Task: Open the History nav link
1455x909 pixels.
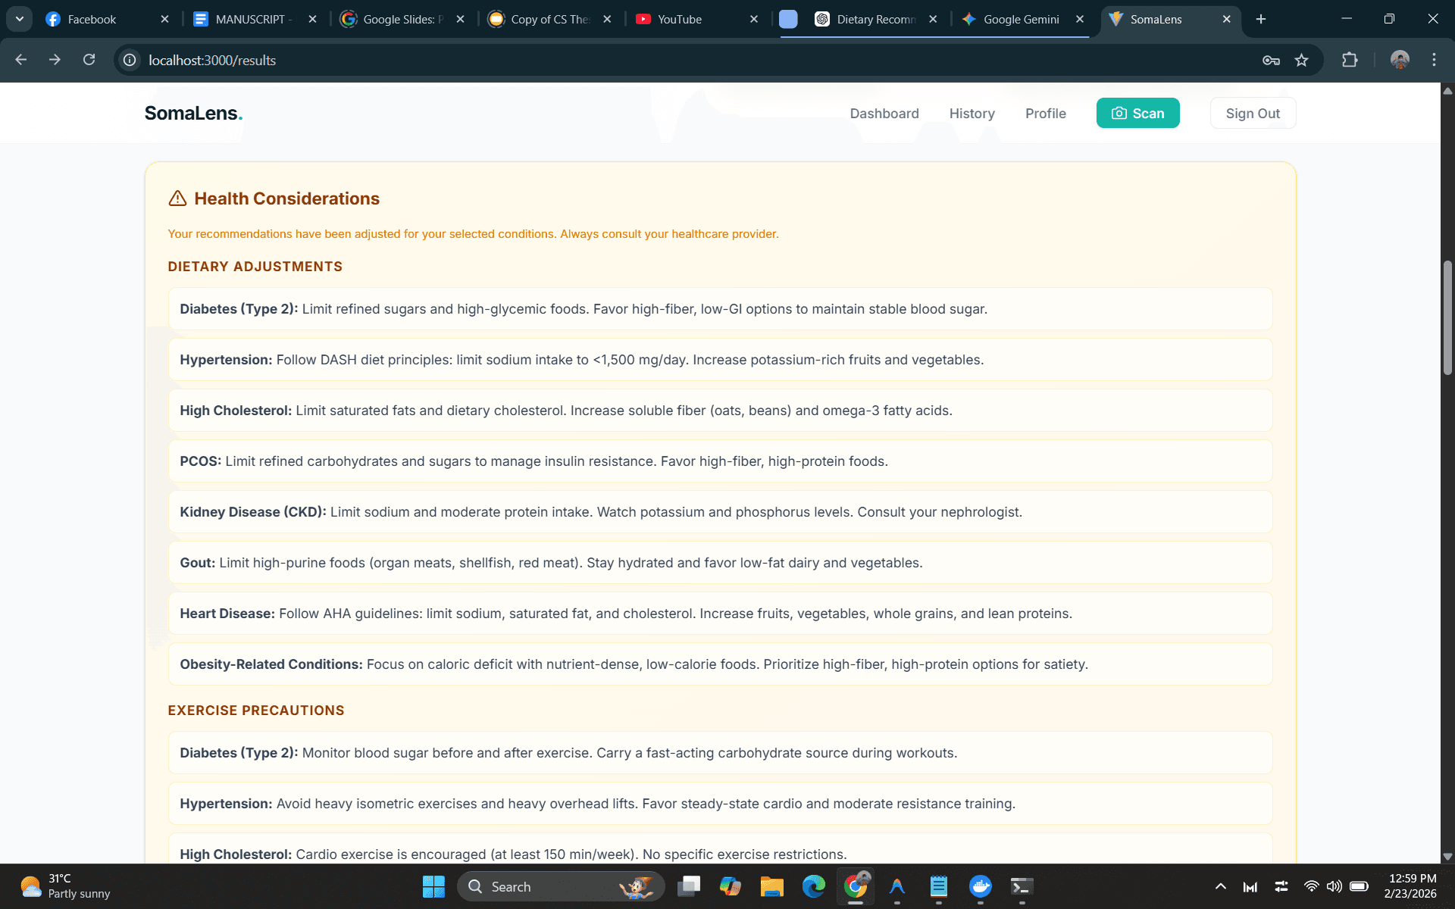Action: coord(972,113)
